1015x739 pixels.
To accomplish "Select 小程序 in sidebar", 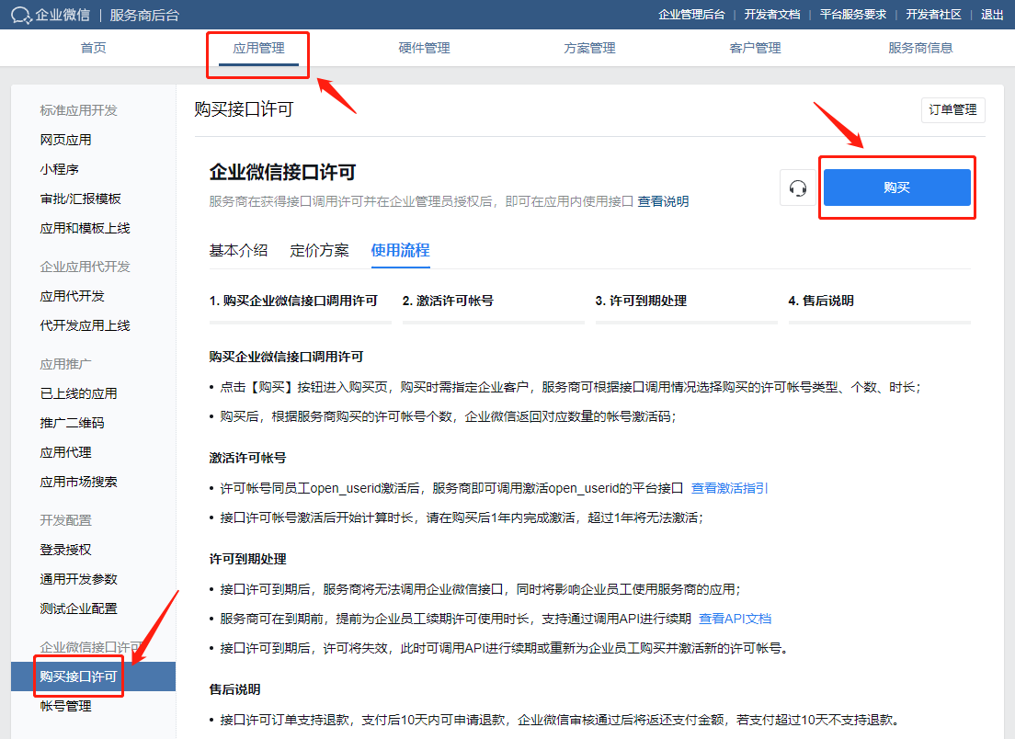I will (59, 169).
